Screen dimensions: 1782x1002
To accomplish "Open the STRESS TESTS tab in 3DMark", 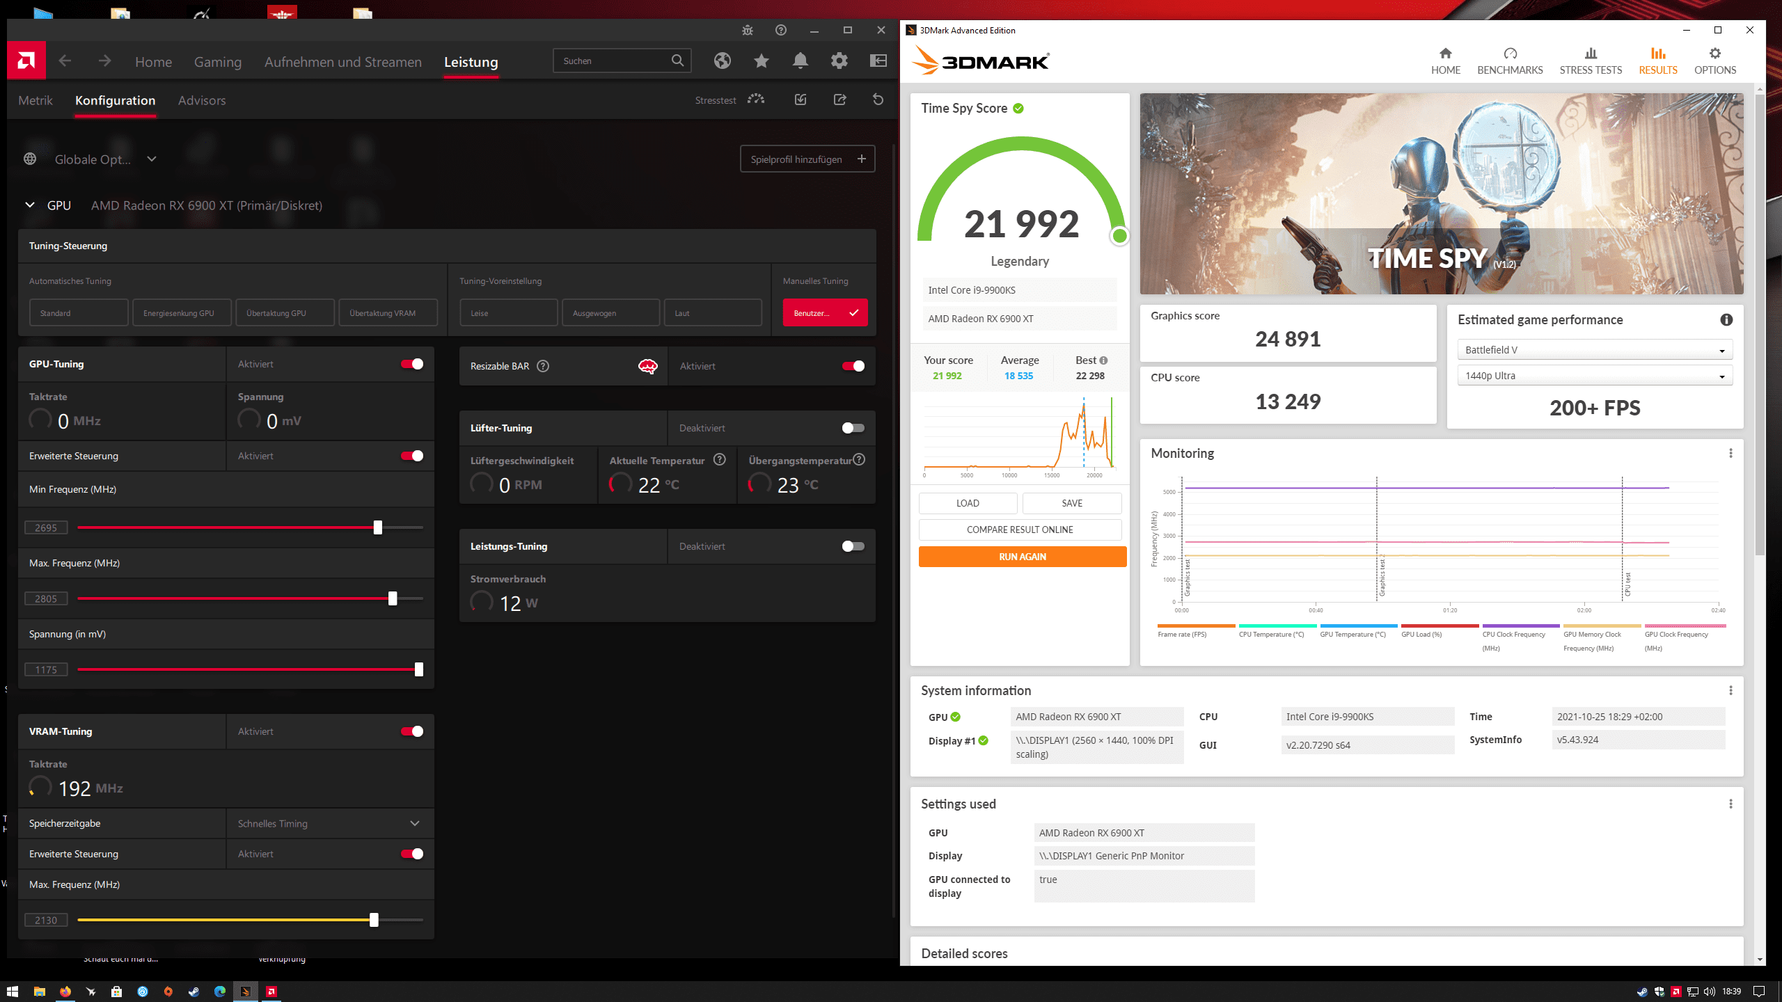I will [1591, 61].
